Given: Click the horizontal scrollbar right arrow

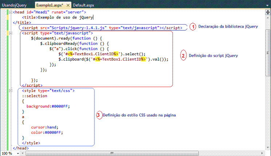Looking at the screenshot, I should tap(262, 153).
